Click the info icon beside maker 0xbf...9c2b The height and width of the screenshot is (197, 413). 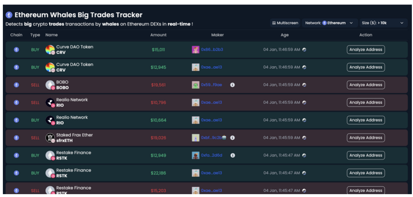click(x=233, y=138)
